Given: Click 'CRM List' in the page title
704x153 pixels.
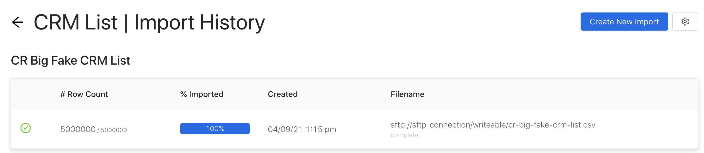Looking at the screenshot, I should point(75,22).
